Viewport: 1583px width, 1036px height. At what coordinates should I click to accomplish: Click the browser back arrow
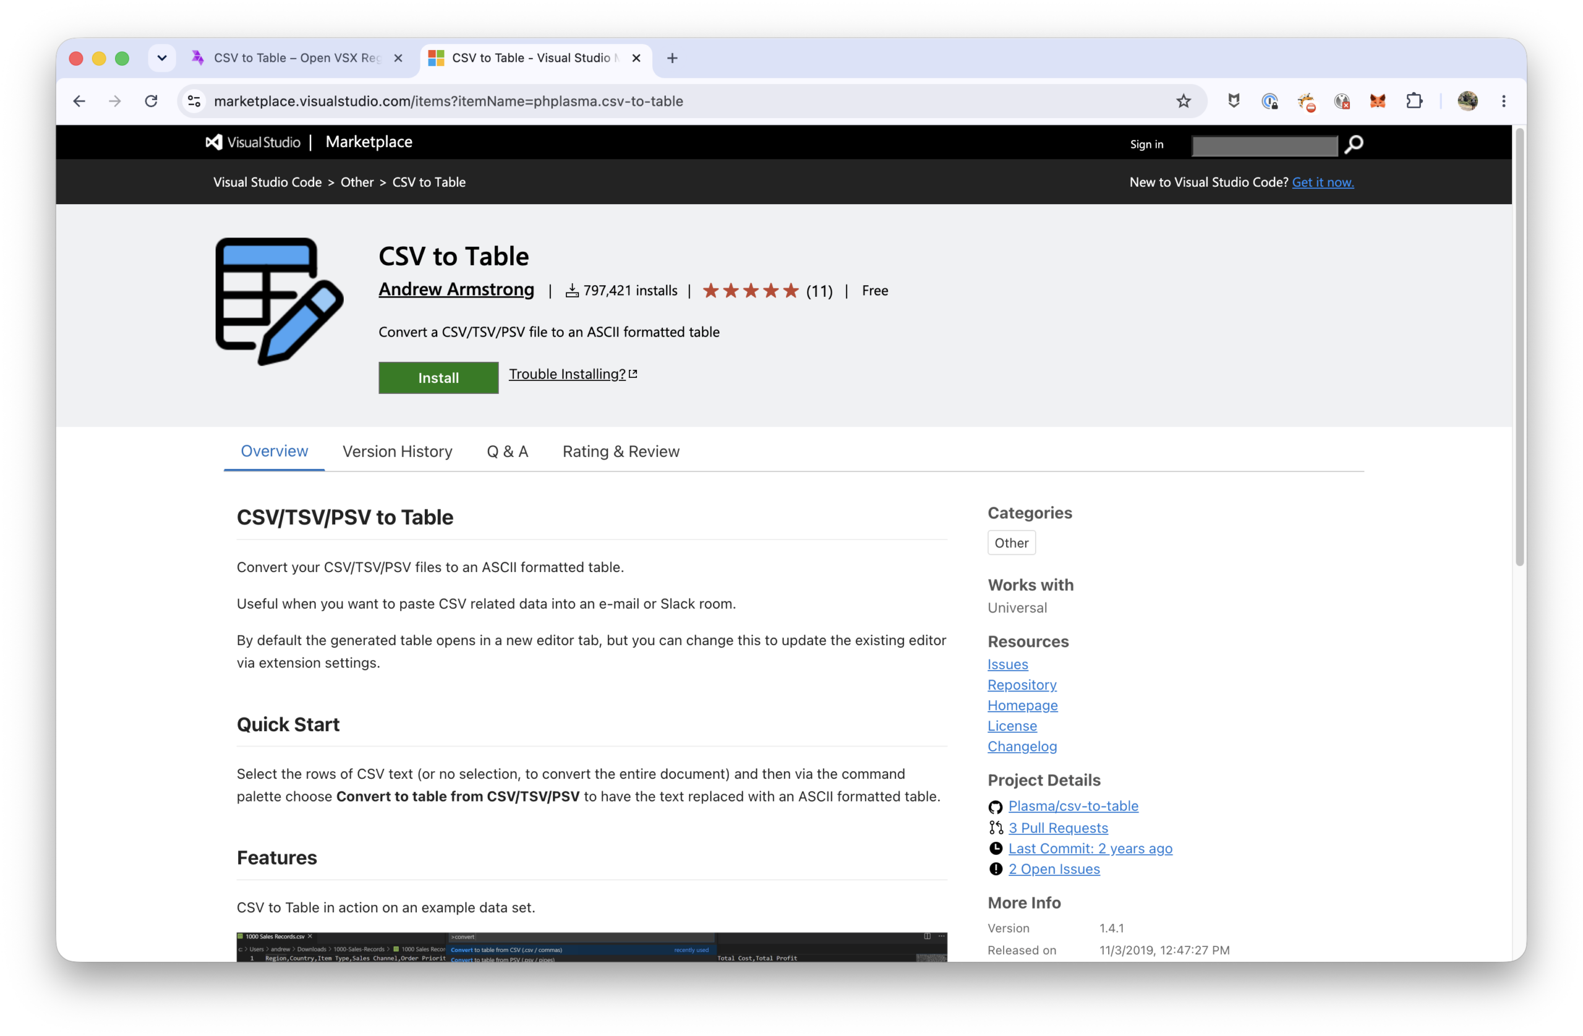79,101
